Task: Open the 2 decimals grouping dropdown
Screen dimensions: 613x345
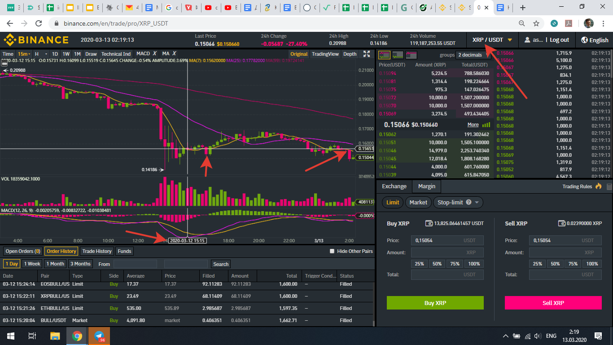Action: 473,55
